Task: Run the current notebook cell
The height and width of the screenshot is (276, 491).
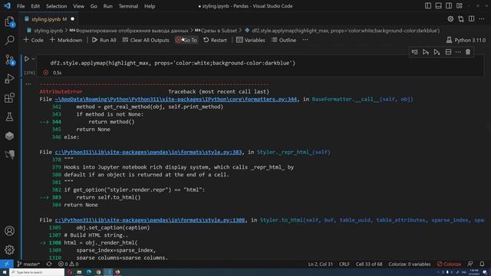Action: (x=27, y=59)
